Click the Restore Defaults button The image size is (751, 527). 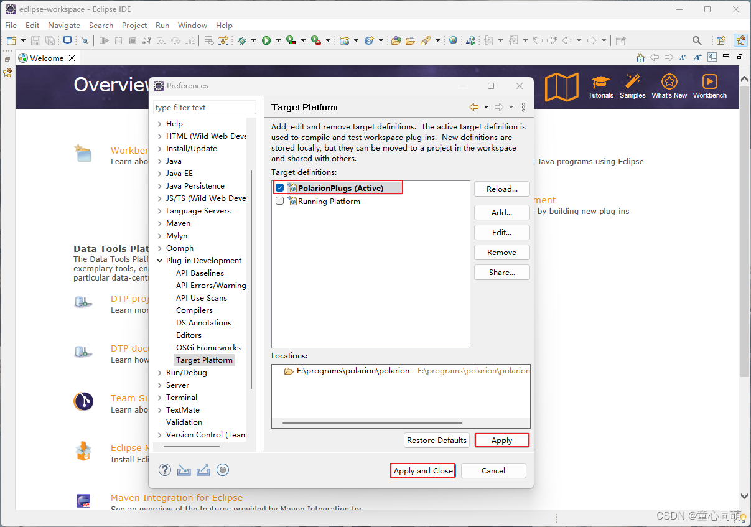tap(437, 440)
